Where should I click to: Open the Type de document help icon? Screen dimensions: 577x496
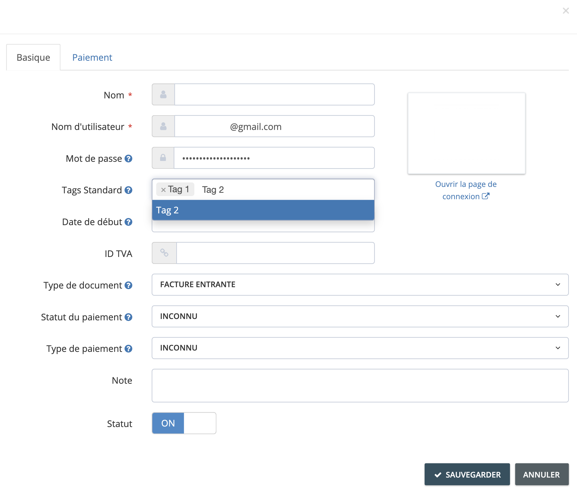point(128,285)
